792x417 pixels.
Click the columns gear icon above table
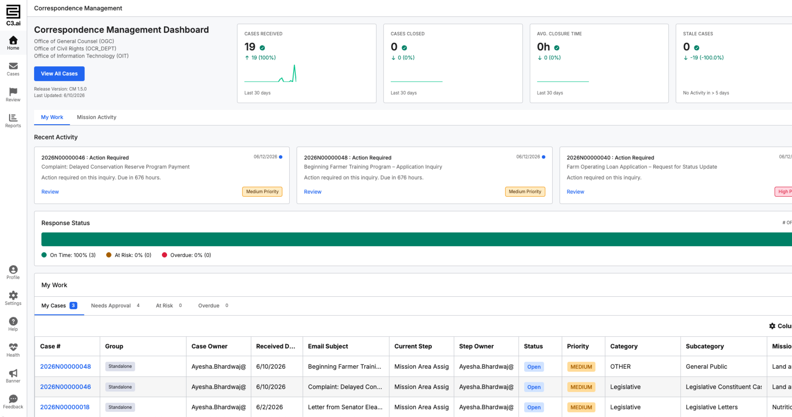click(x=772, y=326)
